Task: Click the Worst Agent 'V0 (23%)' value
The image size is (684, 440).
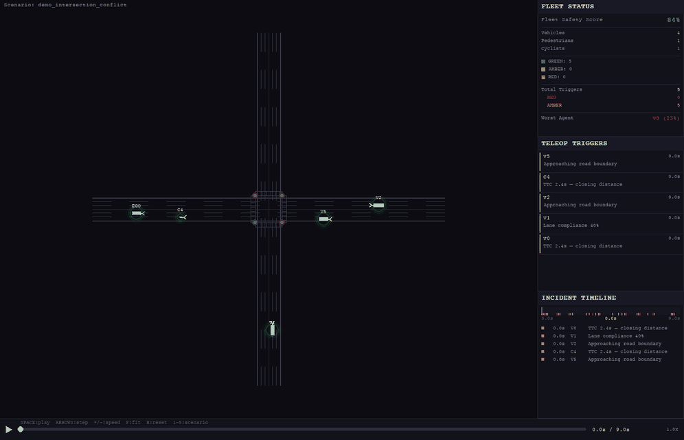Action: click(665, 118)
